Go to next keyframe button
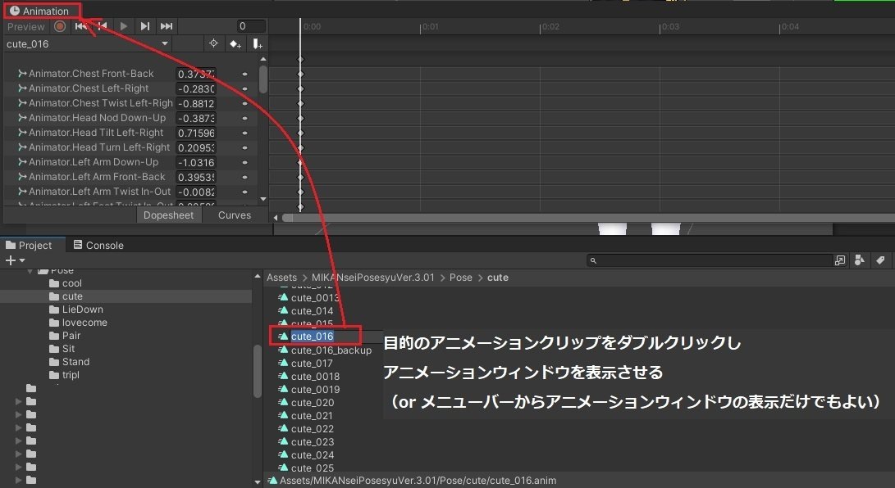Screen dimensions: 895x488 click(145, 26)
